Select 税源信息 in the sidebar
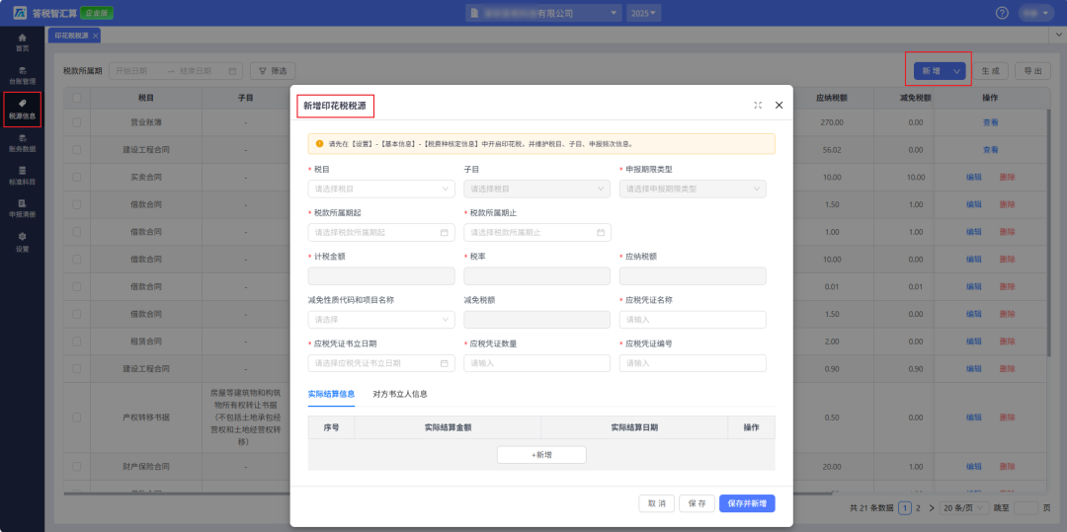This screenshot has width=1067, height=532. pos(23,110)
